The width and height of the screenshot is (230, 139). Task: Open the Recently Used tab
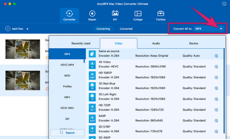pyautogui.click(x=81, y=43)
